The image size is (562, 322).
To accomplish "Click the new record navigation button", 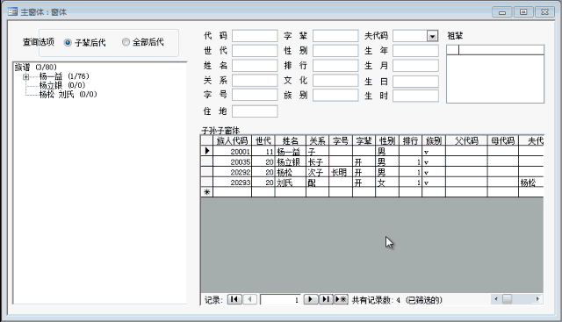I will (341, 299).
